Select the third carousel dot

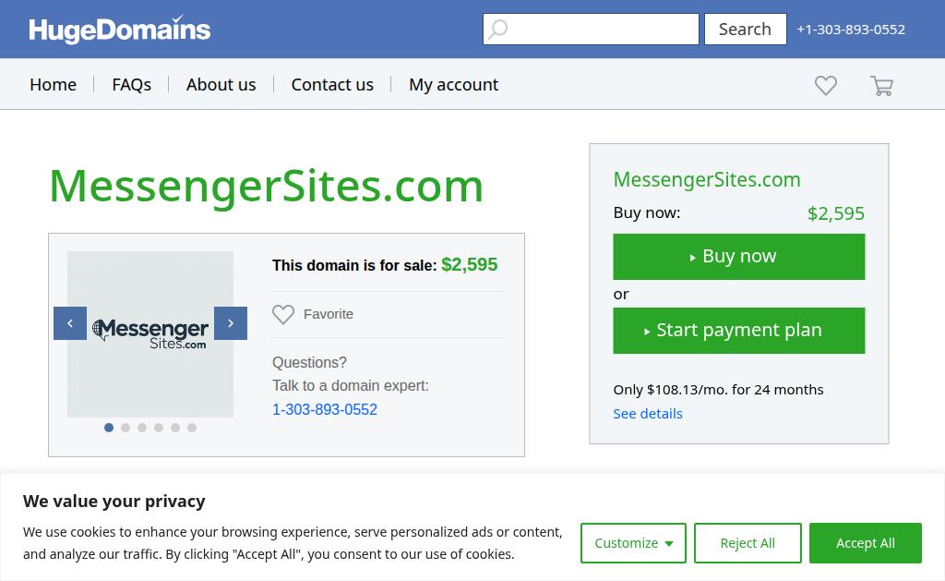tap(142, 428)
